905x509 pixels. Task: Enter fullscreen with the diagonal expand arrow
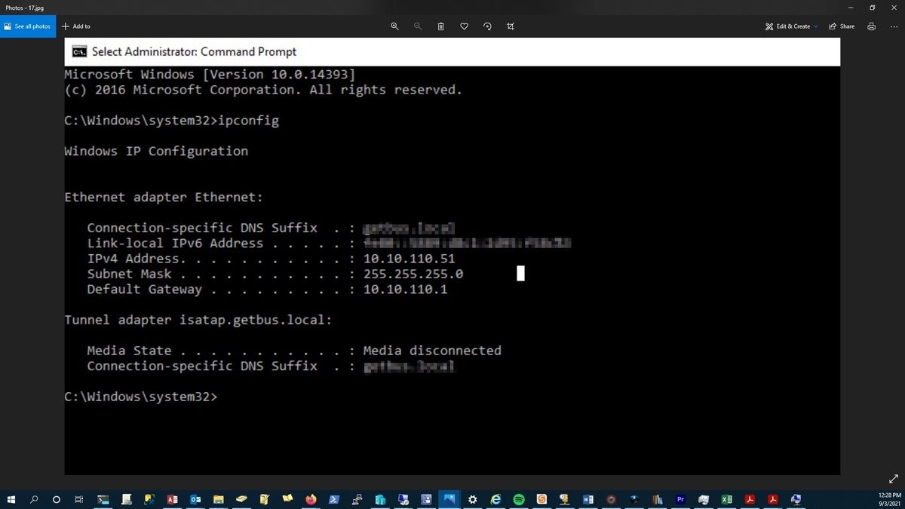point(893,478)
